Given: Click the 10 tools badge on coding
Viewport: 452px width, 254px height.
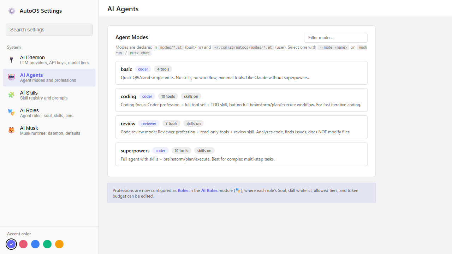Looking at the screenshot, I should pyautogui.click(x=168, y=96).
